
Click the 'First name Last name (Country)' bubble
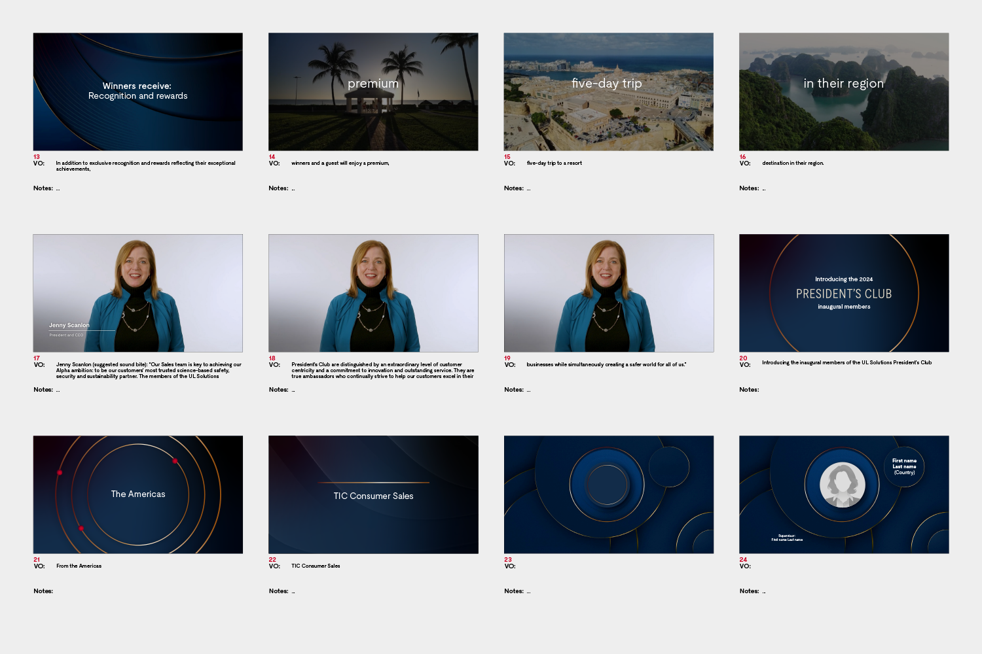tap(904, 466)
